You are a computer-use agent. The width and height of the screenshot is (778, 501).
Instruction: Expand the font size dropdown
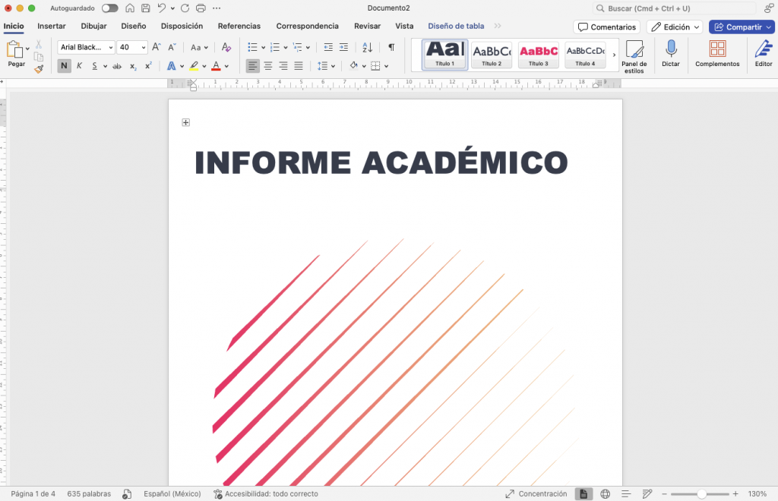[144, 47]
